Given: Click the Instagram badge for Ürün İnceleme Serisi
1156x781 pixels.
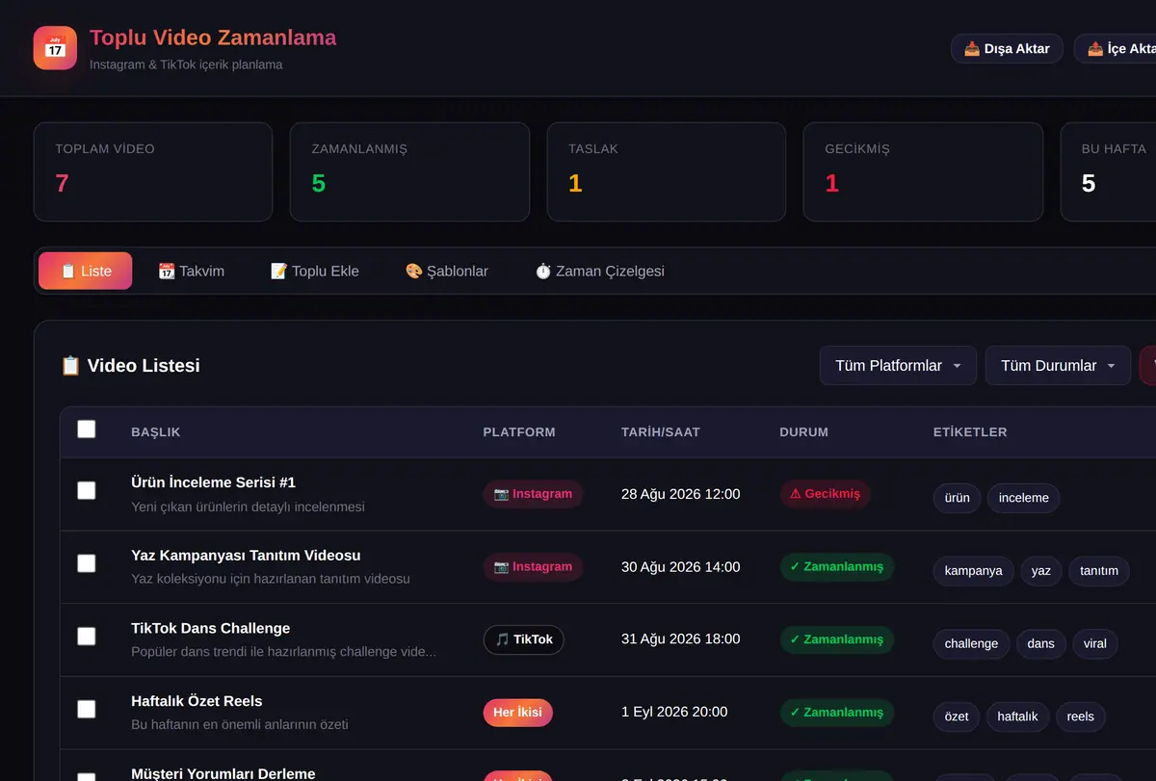Looking at the screenshot, I should 533,494.
